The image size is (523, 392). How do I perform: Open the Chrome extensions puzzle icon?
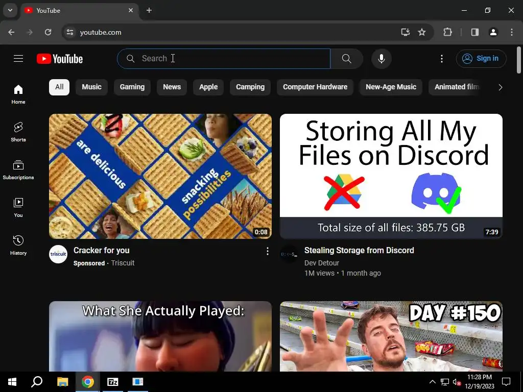coord(447,32)
